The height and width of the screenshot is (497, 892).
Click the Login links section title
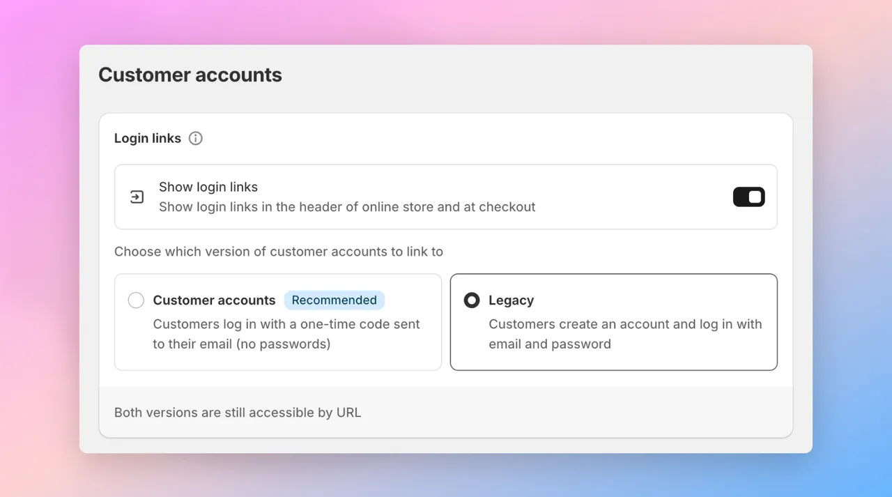pyautogui.click(x=148, y=138)
